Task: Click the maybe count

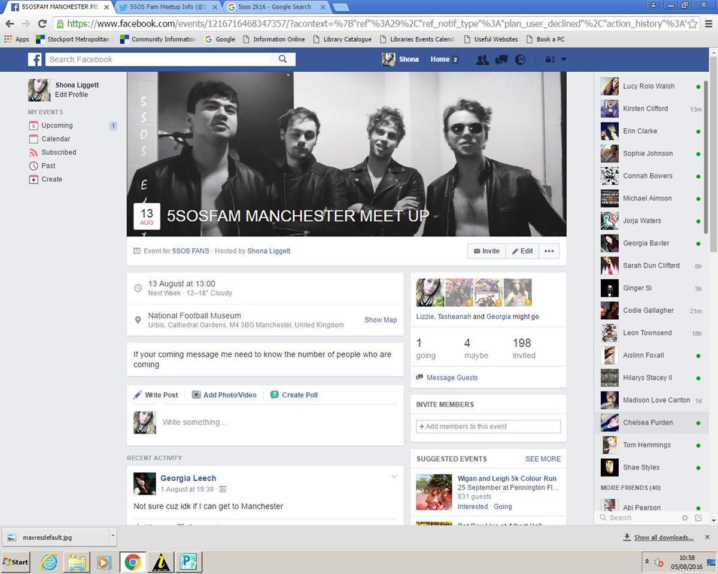Action: point(476,349)
